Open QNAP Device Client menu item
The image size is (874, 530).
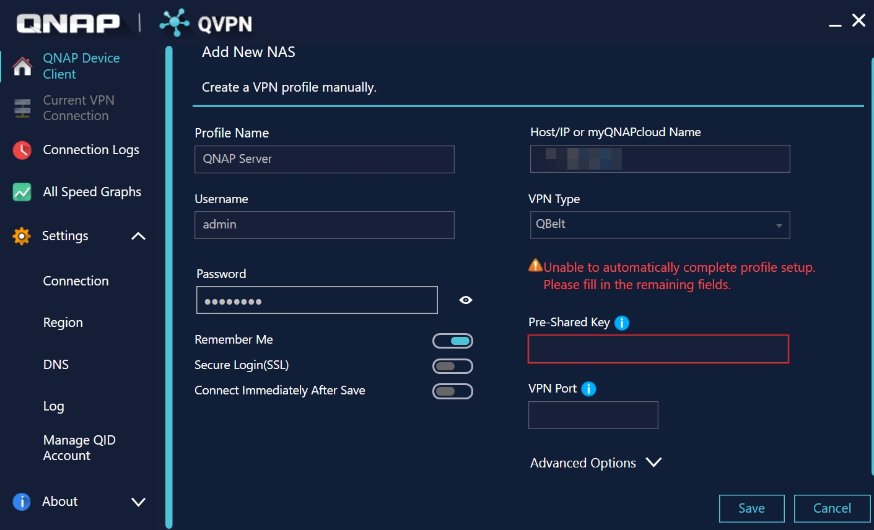pyautogui.click(x=81, y=66)
